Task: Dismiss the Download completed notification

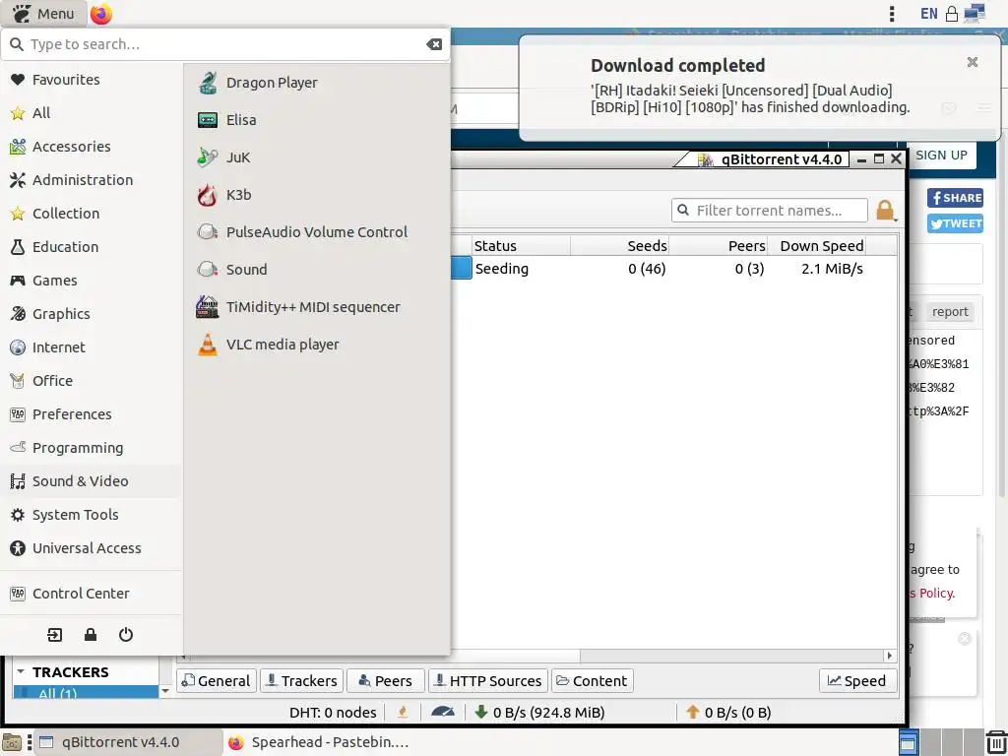Action: pyautogui.click(x=972, y=62)
